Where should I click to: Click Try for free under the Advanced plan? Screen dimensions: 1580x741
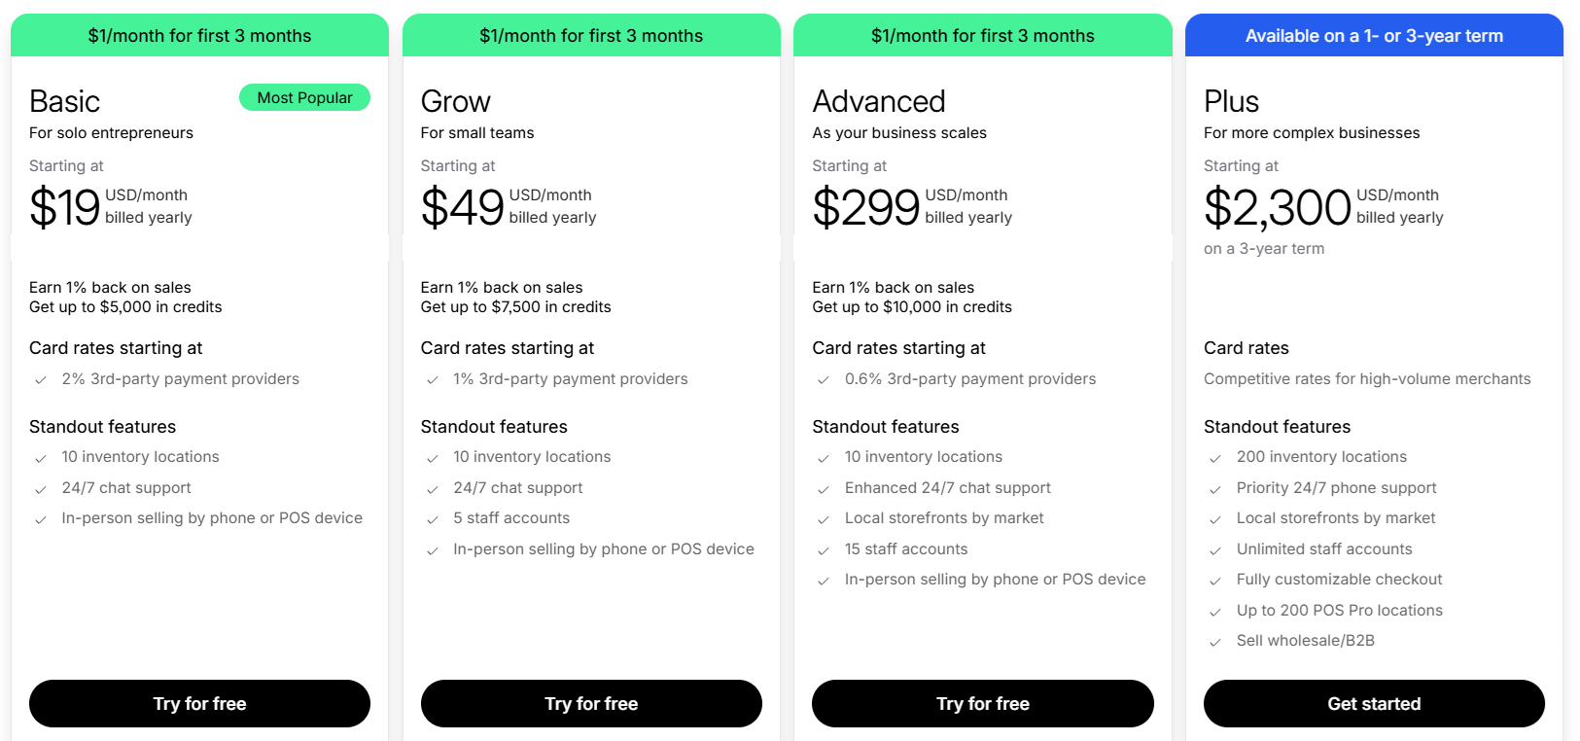982,703
